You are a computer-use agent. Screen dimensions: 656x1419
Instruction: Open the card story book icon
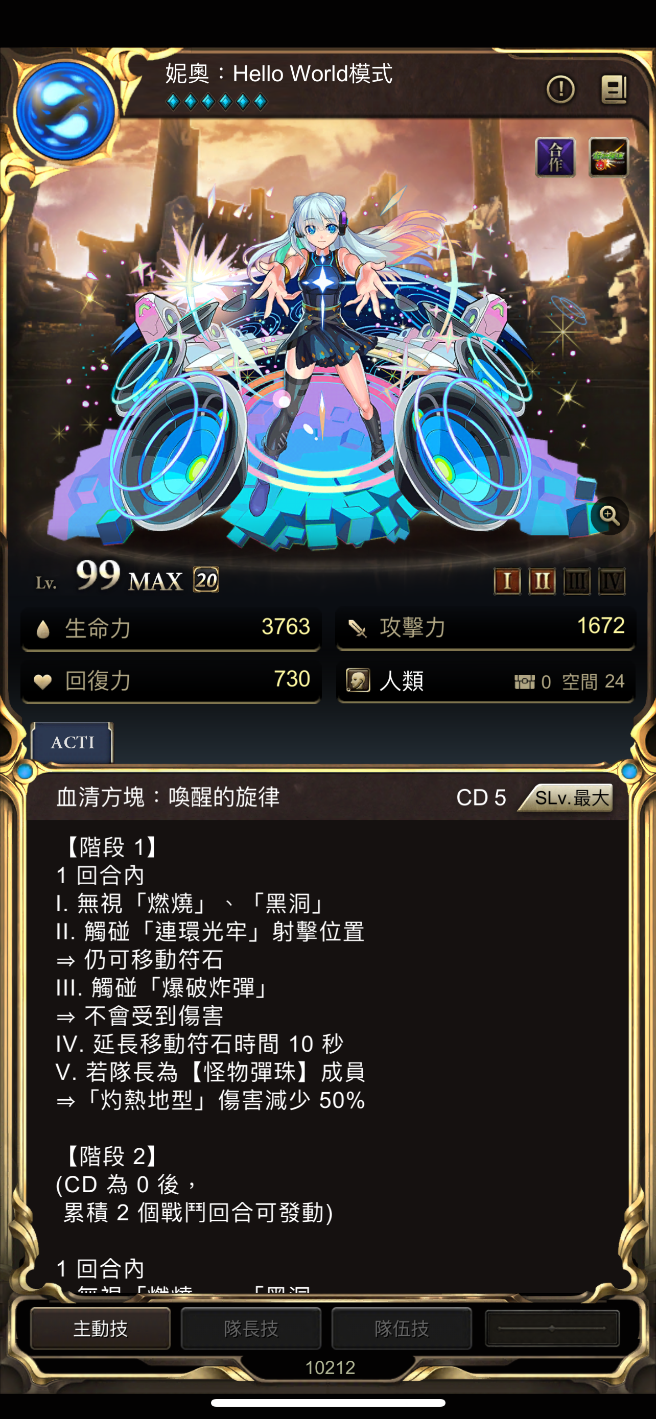click(x=614, y=89)
